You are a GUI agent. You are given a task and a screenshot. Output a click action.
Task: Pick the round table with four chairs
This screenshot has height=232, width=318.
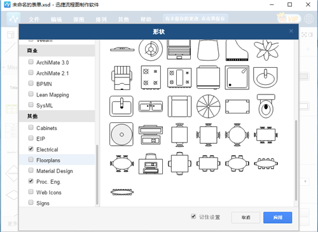tap(237, 135)
